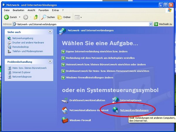Click help icon beside Netzwerkdiagnose

(9, 77)
